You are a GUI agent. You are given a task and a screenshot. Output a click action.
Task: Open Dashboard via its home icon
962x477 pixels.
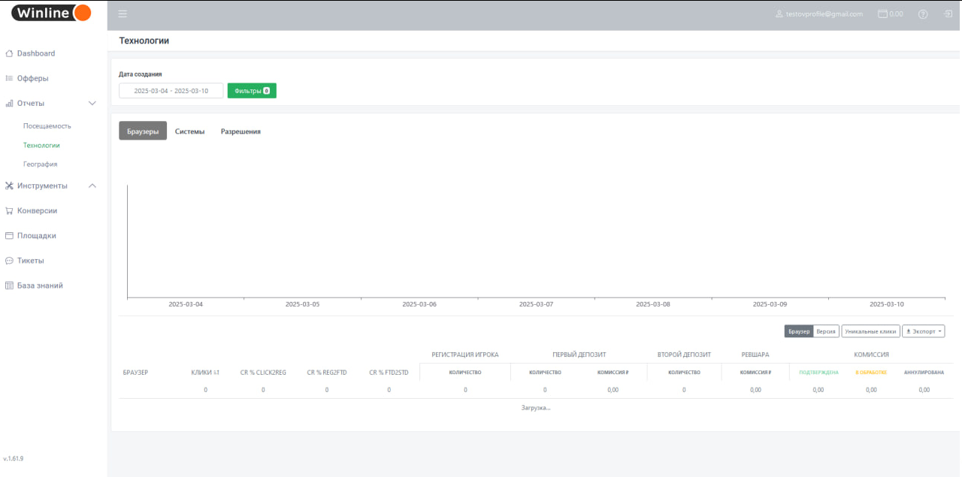[x=10, y=53]
